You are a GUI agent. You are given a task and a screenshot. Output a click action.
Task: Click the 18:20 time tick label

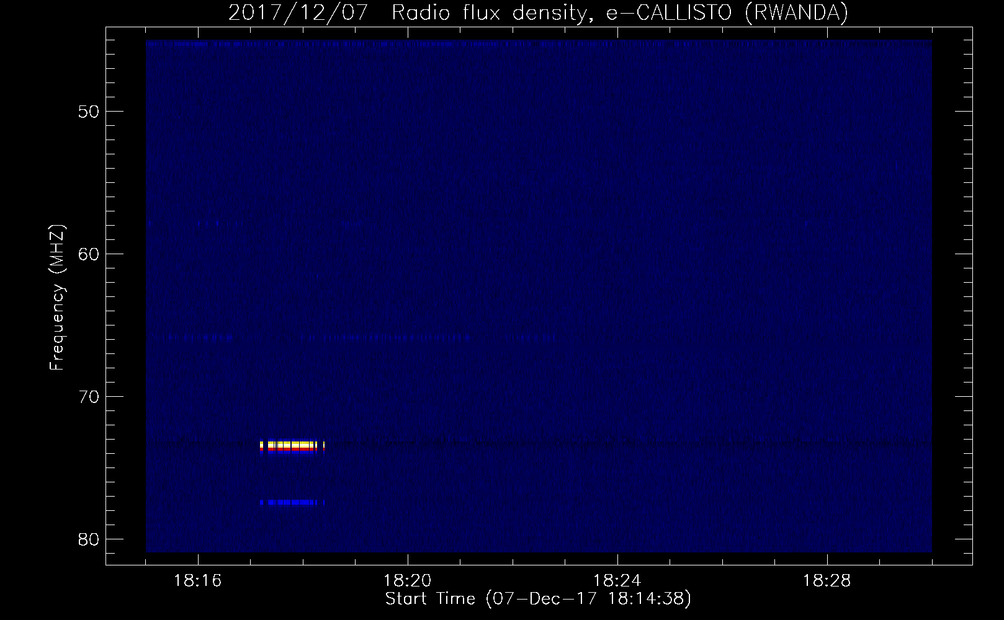407,581
